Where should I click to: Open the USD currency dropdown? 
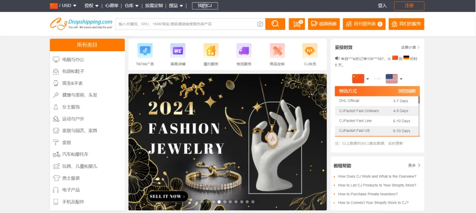pyautogui.click(x=69, y=5)
